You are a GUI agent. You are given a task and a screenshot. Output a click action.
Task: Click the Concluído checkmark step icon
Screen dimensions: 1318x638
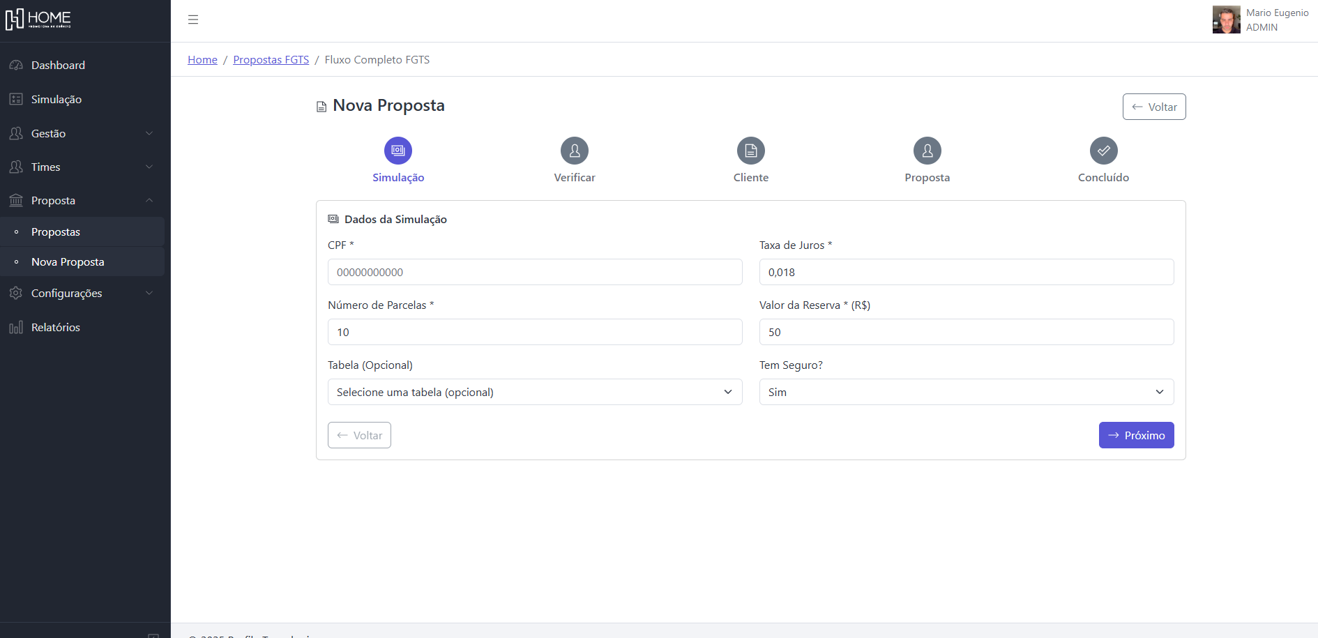(x=1103, y=151)
